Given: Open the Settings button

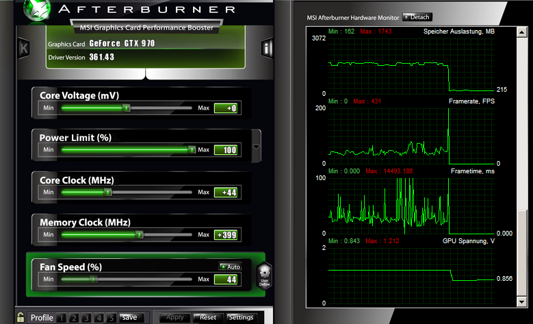Looking at the screenshot, I should click(241, 318).
